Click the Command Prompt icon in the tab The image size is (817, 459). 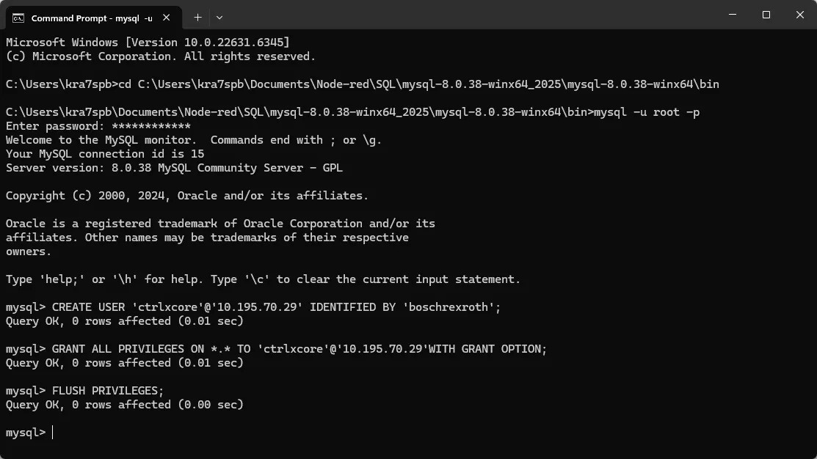coord(18,17)
